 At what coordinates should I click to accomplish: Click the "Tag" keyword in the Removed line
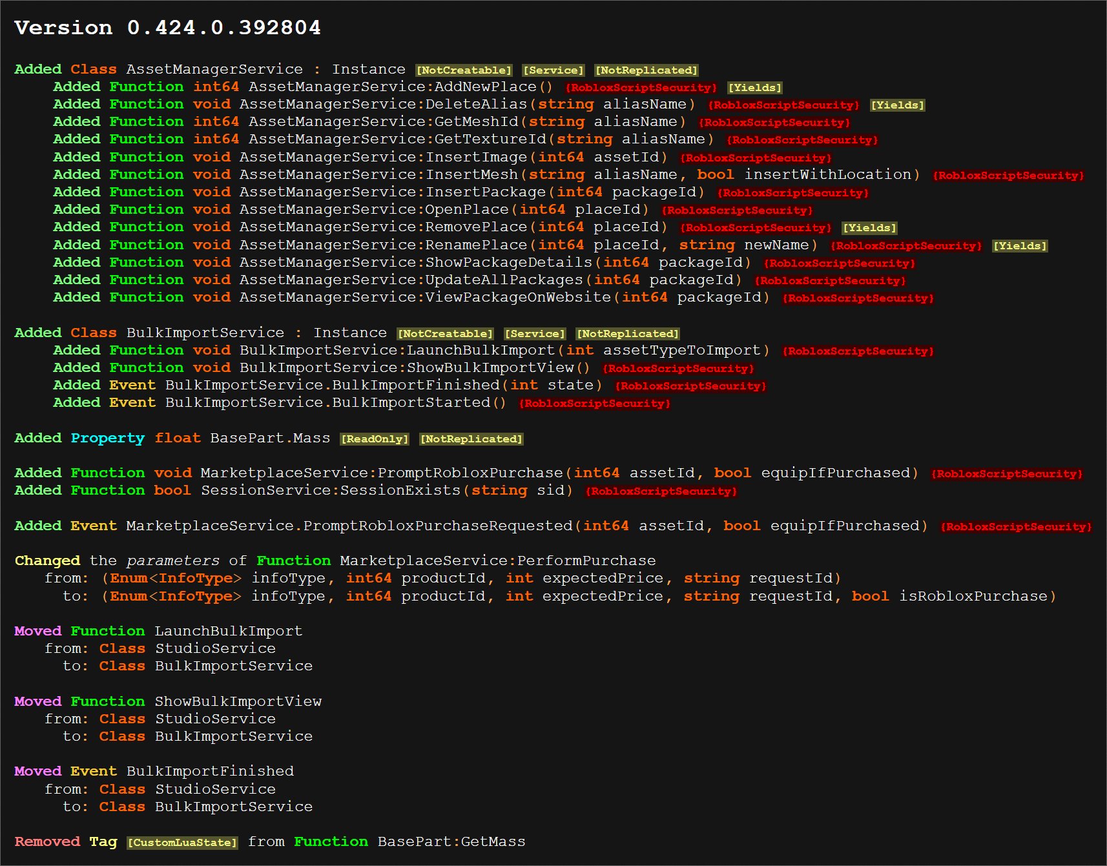103,841
